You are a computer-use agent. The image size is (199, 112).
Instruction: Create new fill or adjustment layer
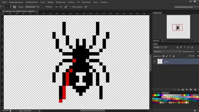(187, 90)
